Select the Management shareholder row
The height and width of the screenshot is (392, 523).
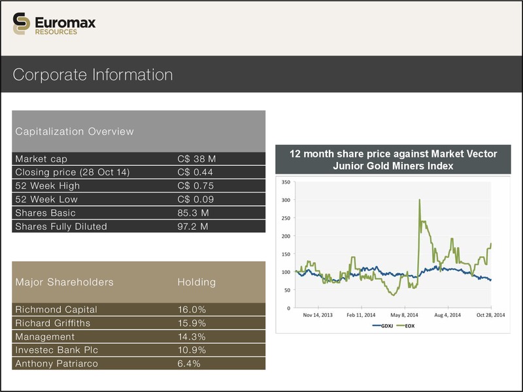tap(139, 336)
